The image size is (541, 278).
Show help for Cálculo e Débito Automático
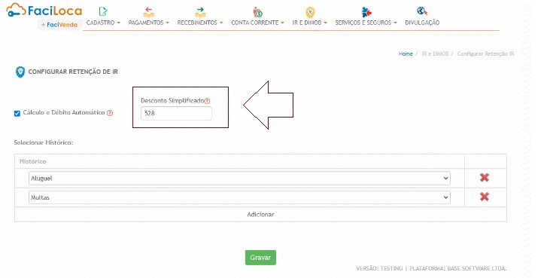(x=110, y=113)
